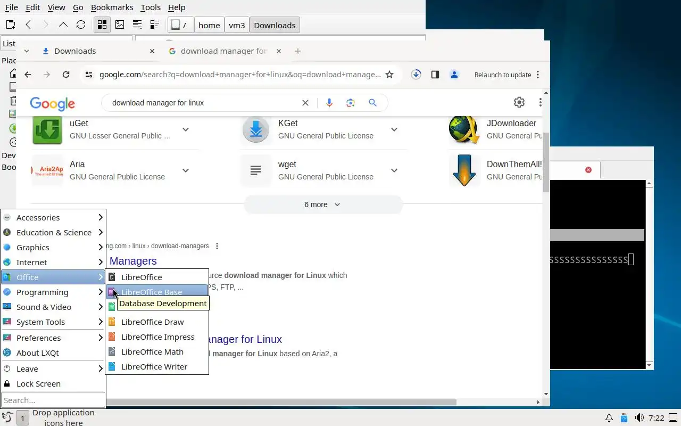Image resolution: width=681 pixels, height=426 pixels.
Task: Open Tools menu in file manager
Action: [151, 7]
